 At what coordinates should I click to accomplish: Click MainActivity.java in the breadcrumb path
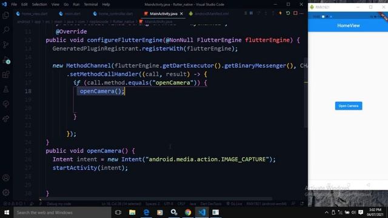pos(158,22)
